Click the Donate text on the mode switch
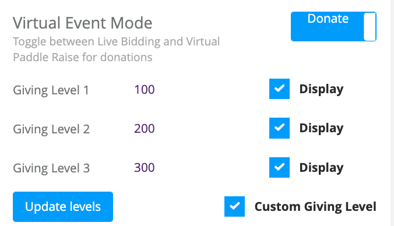Viewport: 394px width, 226px height. [x=328, y=19]
